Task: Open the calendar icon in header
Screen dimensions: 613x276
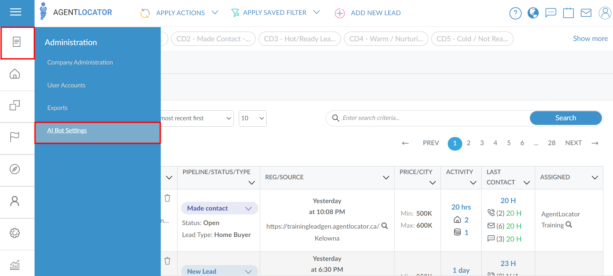Action: (x=568, y=13)
